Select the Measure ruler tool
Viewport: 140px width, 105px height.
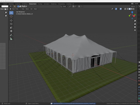pos(11,39)
